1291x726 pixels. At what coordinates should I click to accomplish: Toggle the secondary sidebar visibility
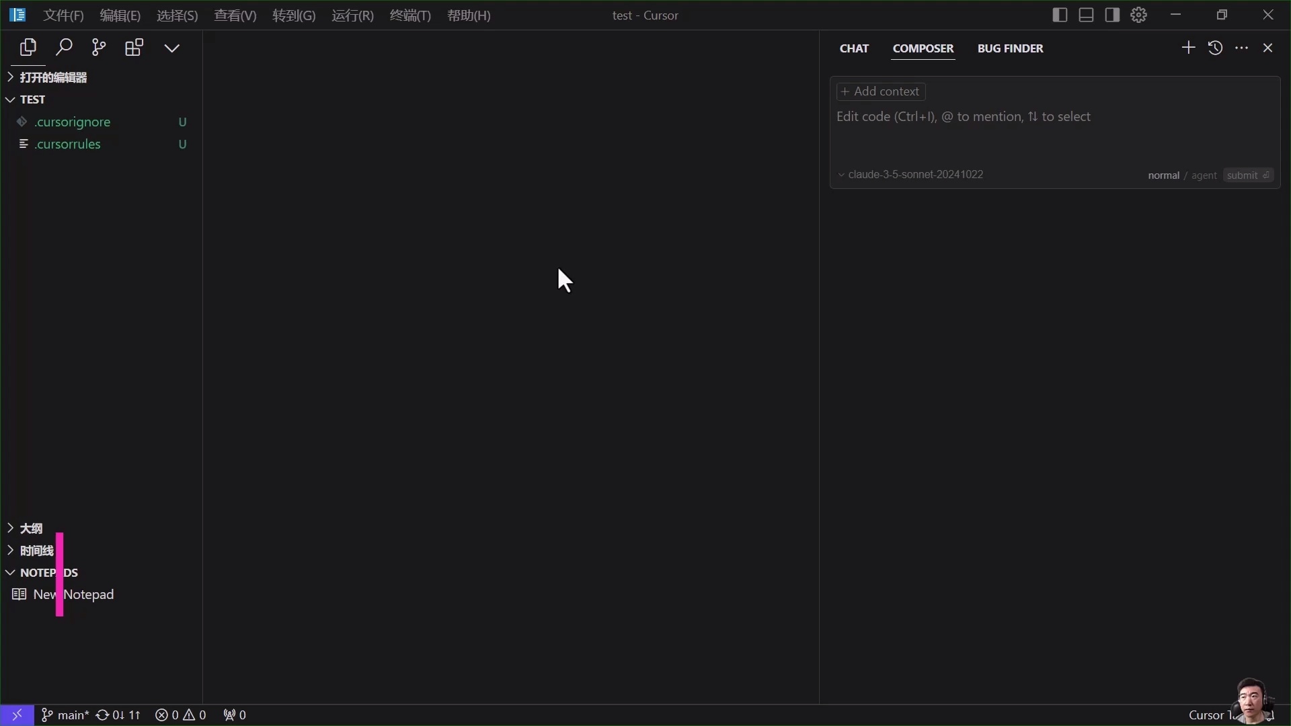coord(1112,15)
